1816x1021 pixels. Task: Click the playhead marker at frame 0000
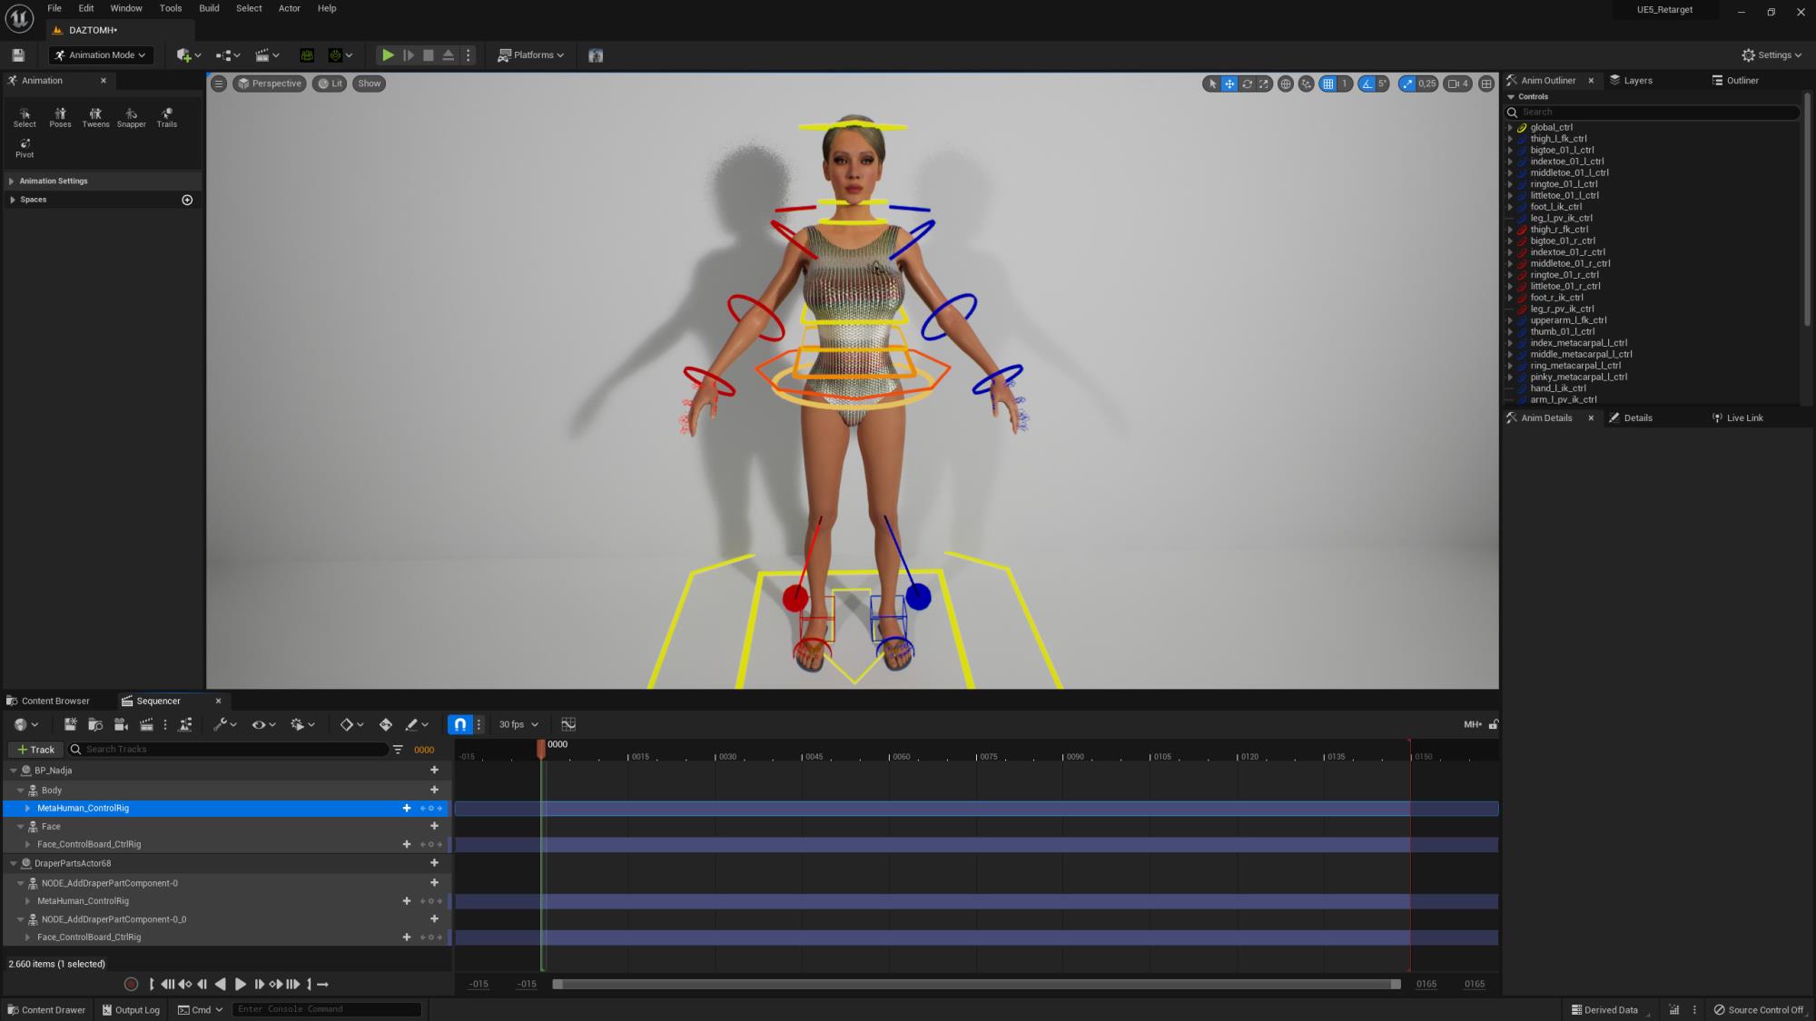point(541,748)
